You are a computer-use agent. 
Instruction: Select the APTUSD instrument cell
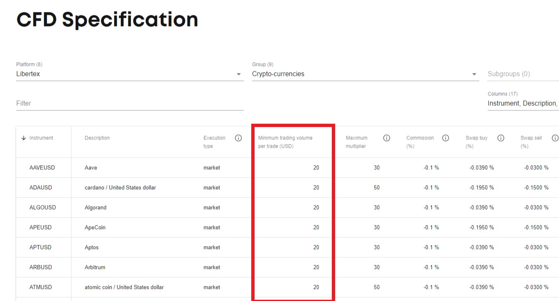click(x=40, y=247)
